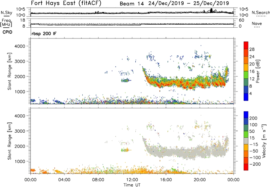
Task: Click the 'N.Search' legend label
Action: coord(261,12)
